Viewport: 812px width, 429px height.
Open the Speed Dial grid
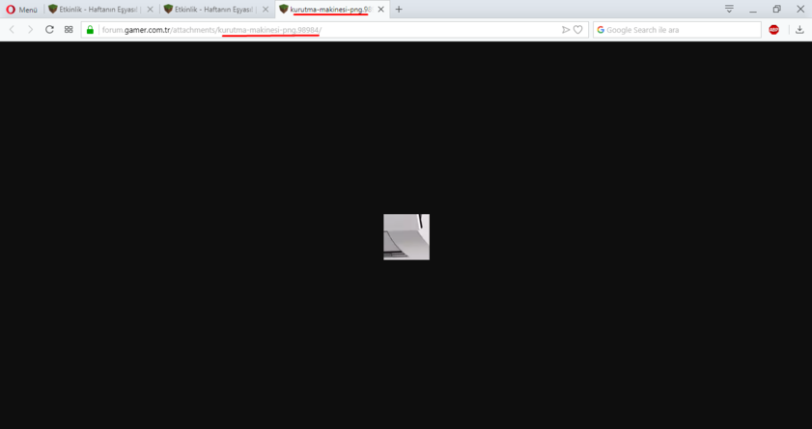(x=69, y=30)
